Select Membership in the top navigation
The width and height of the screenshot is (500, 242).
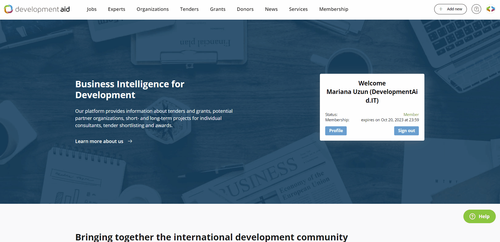click(x=333, y=9)
